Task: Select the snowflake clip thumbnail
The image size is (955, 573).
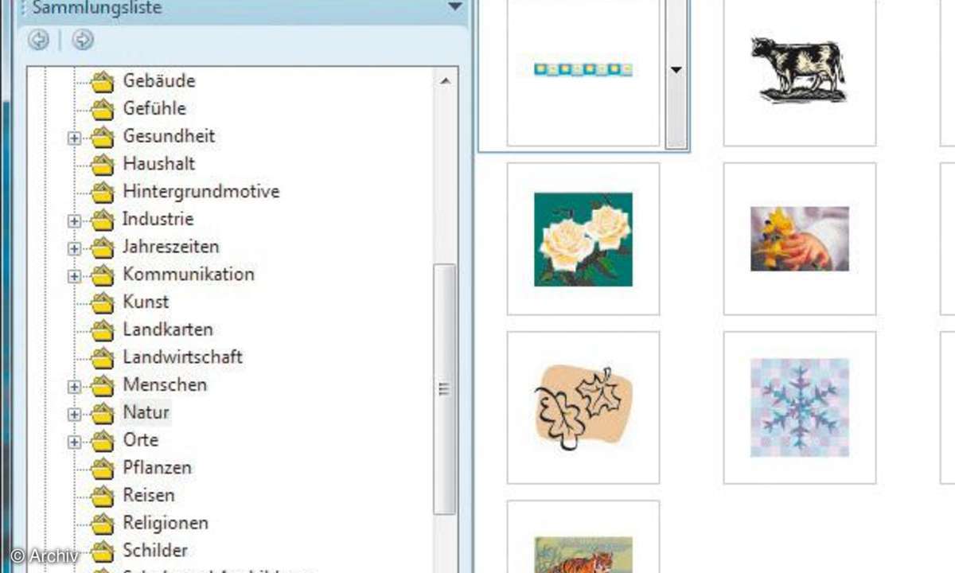Action: tap(800, 407)
